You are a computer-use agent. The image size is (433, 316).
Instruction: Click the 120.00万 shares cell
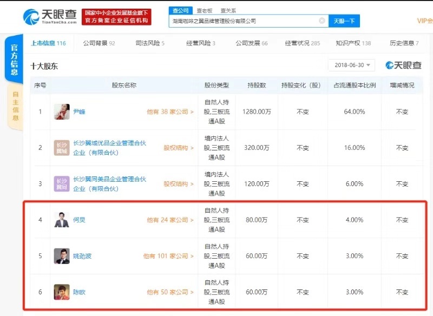pyautogui.click(x=257, y=184)
